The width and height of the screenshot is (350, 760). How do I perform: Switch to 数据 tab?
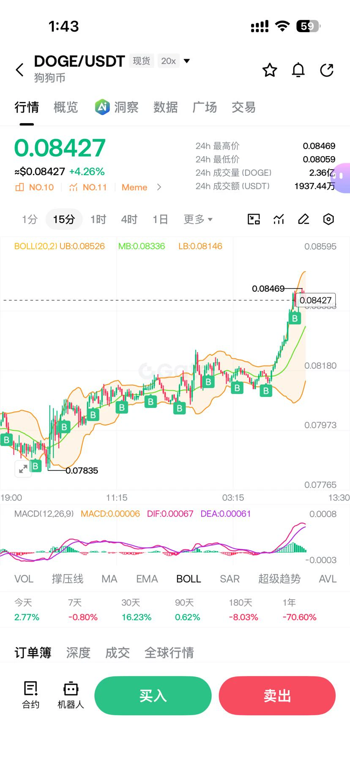(166, 107)
